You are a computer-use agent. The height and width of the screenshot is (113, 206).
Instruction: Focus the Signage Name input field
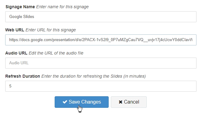[x=101, y=17]
